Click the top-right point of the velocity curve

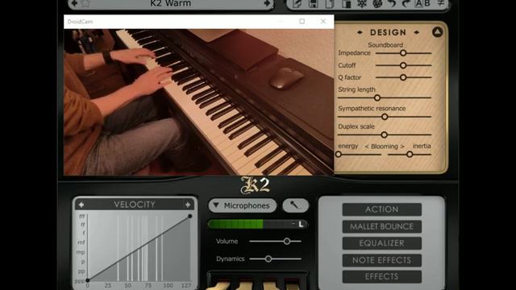(x=190, y=216)
